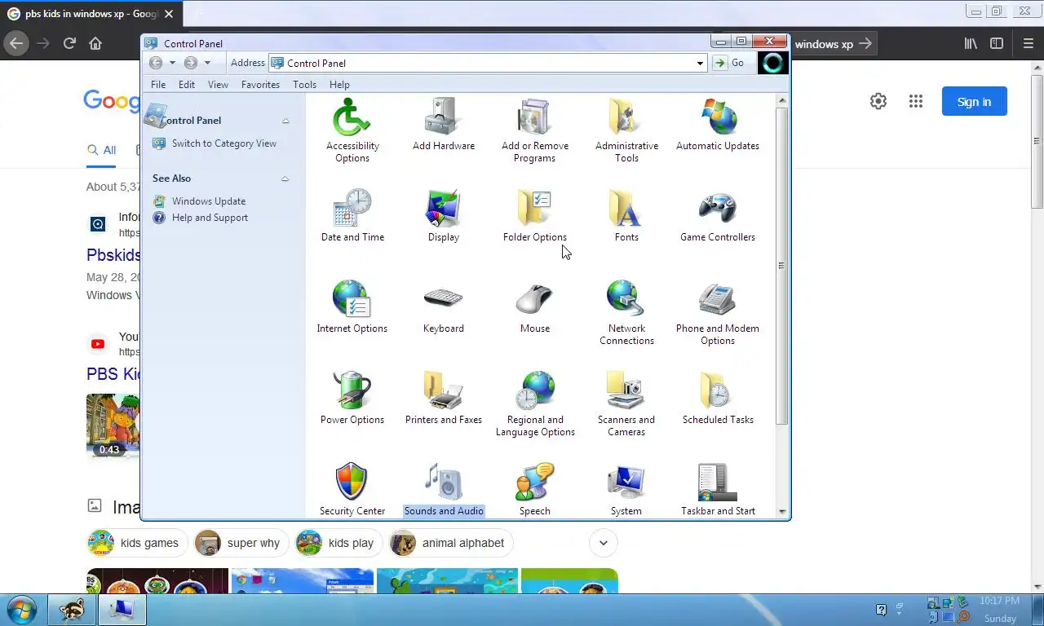This screenshot has height=626, width=1044.
Task: Open the browser hamburger menu
Action: [1028, 43]
